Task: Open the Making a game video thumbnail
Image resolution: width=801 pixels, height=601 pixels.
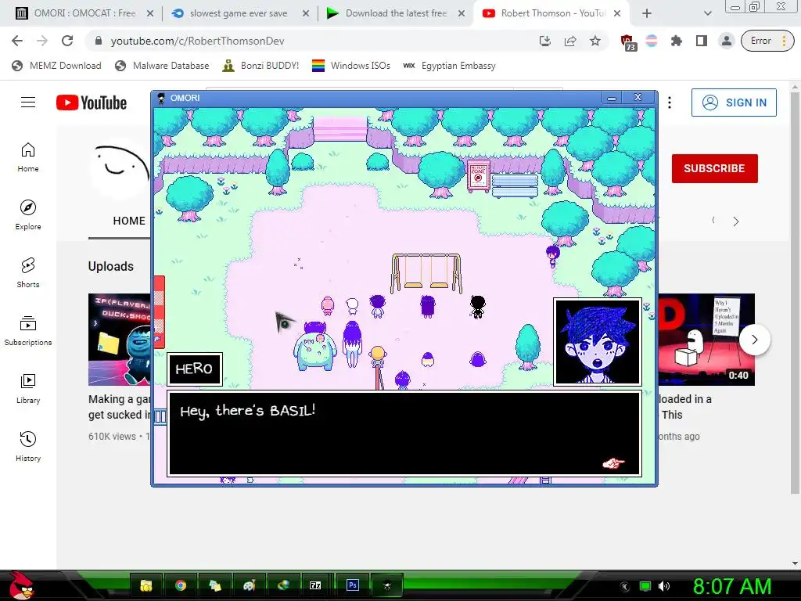Action: pos(120,340)
